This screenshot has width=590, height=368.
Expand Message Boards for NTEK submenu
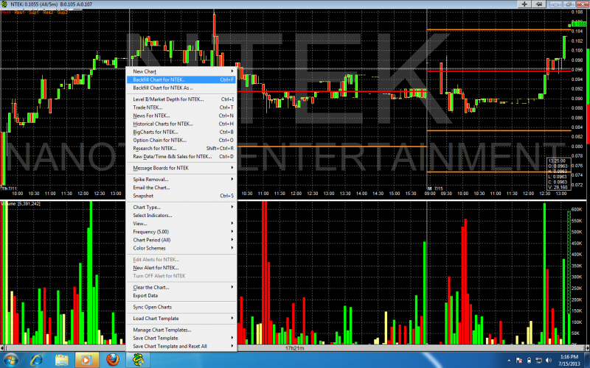tap(181, 168)
